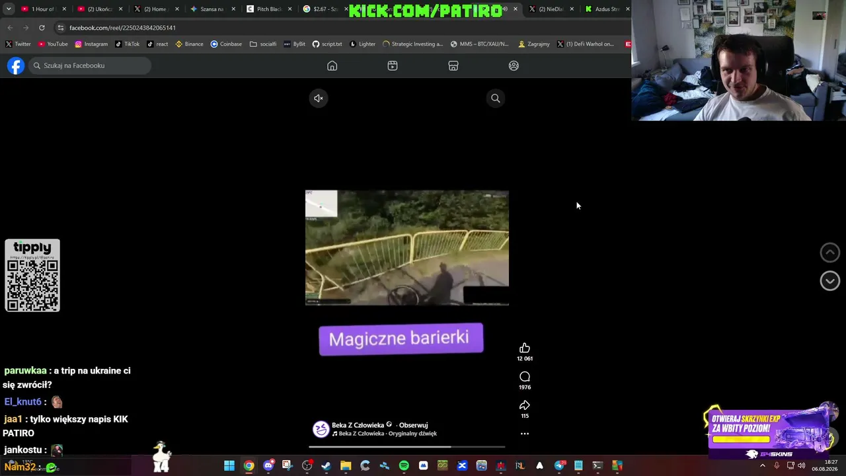This screenshot has height=476, width=846.
Task: Open search with the magnifier above the reel
Action: tap(495, 99)
